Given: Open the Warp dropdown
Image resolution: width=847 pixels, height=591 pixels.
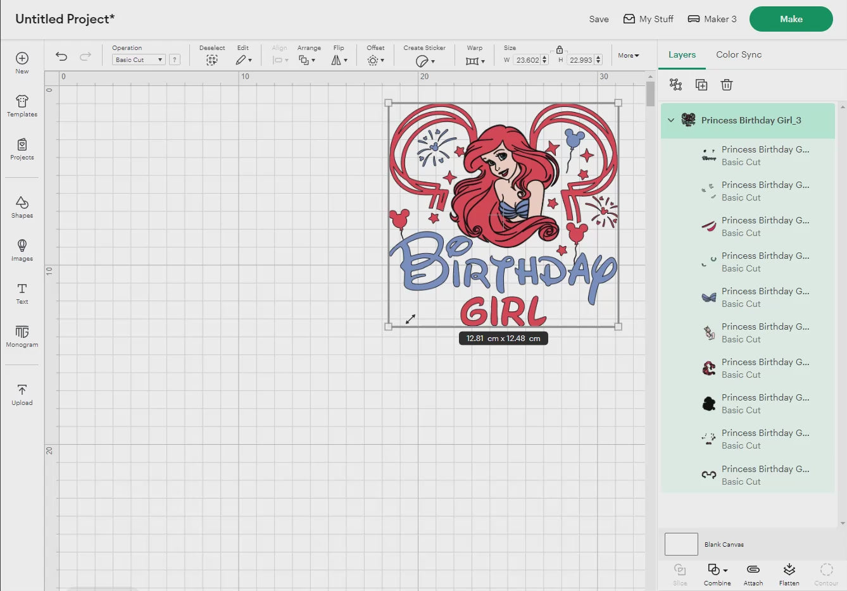Looking at the screenshot, I should click(475, 61).
